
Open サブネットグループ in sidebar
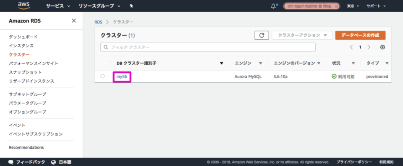pos(27,94)
